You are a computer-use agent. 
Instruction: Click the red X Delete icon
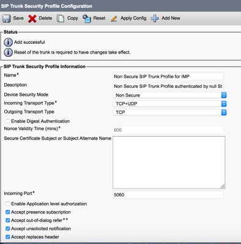[x=32, y=19]
